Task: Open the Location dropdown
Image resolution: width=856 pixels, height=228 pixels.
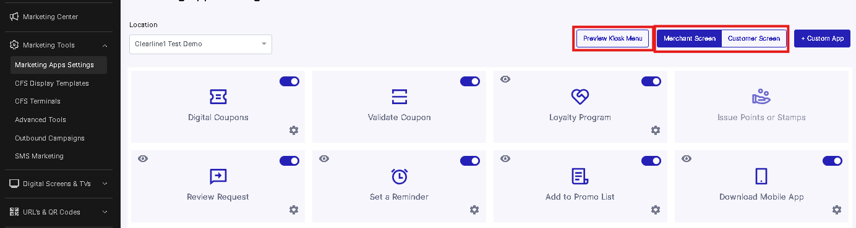Action: [x=200, y=44]
